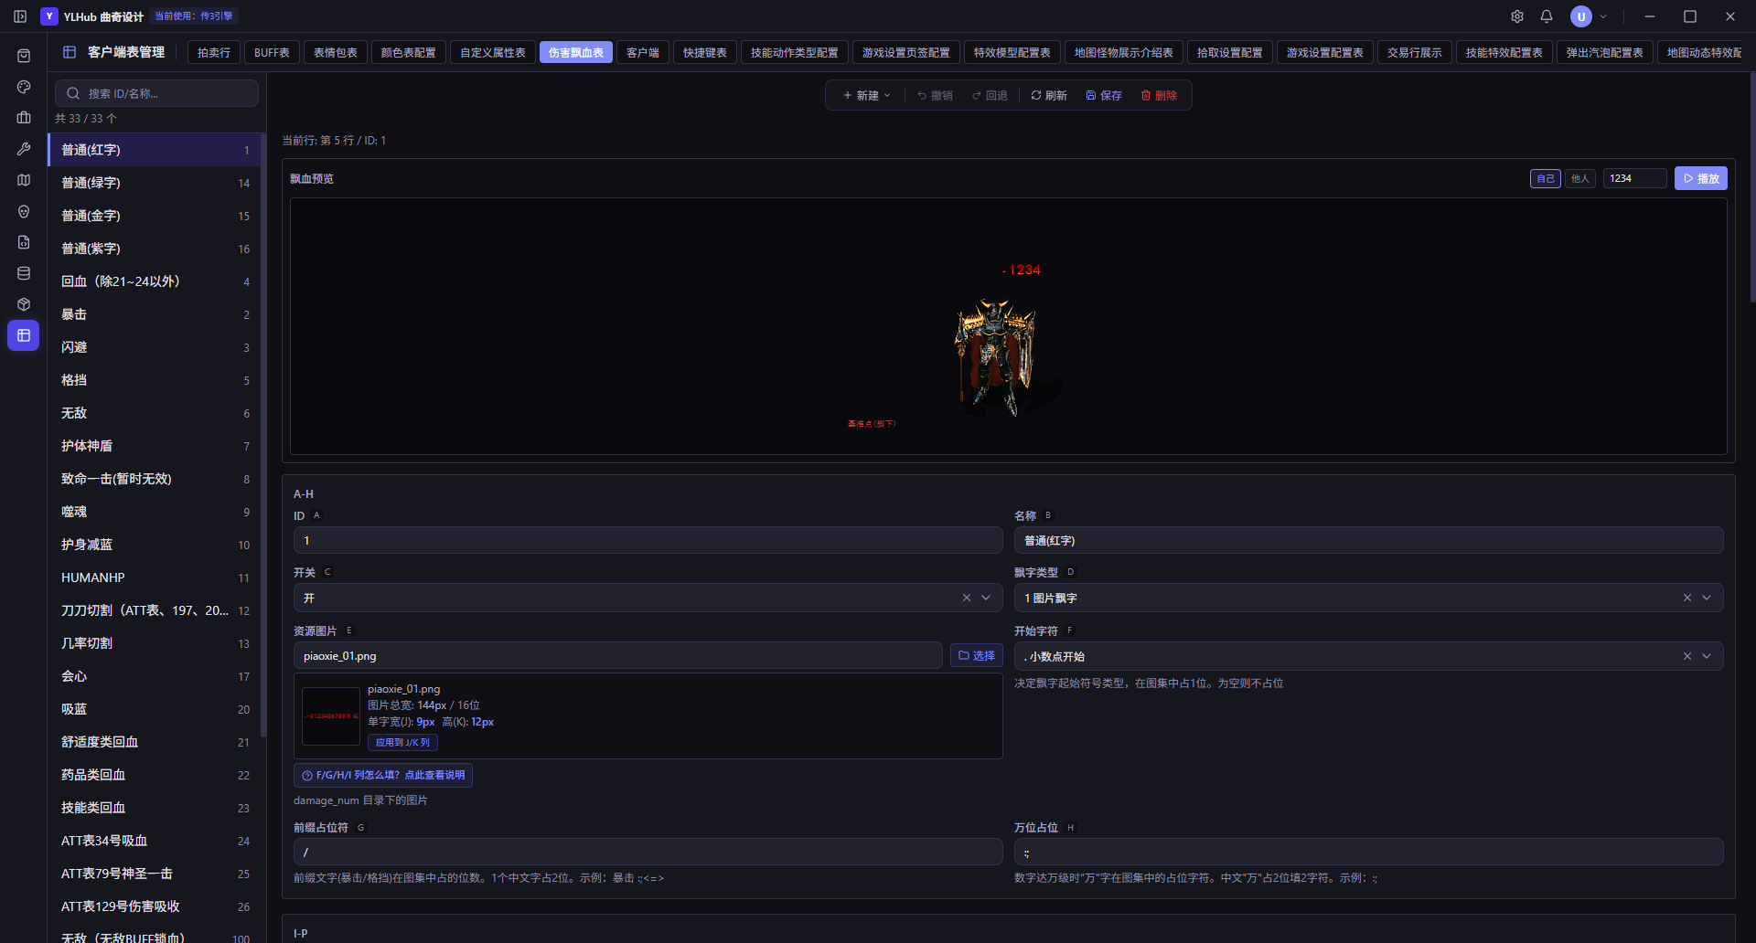Open the 技能动作类型配置 tab

pos(794,53)
